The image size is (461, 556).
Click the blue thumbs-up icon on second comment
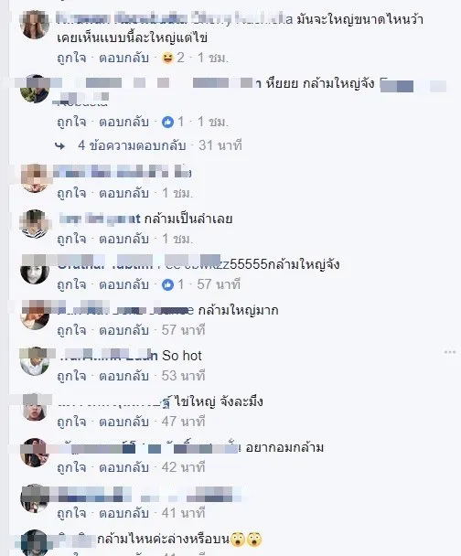[x=167, y=122]
